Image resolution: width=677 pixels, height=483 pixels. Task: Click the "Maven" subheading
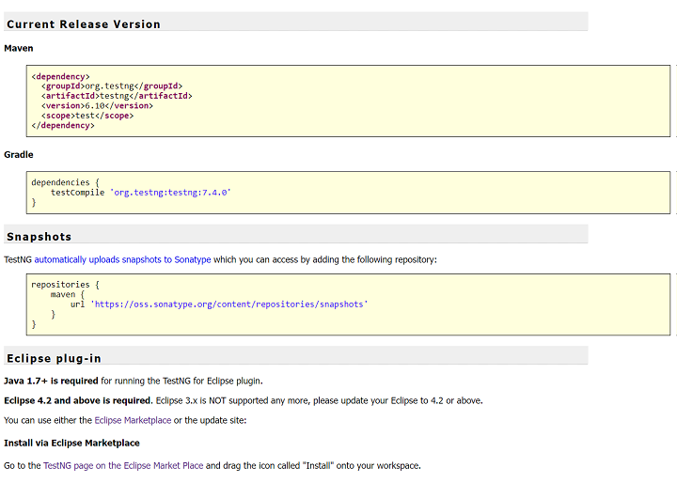[19, 47]
